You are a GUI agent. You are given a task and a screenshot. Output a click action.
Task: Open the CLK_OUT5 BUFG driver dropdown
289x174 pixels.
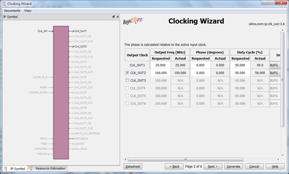pos(275,96)
